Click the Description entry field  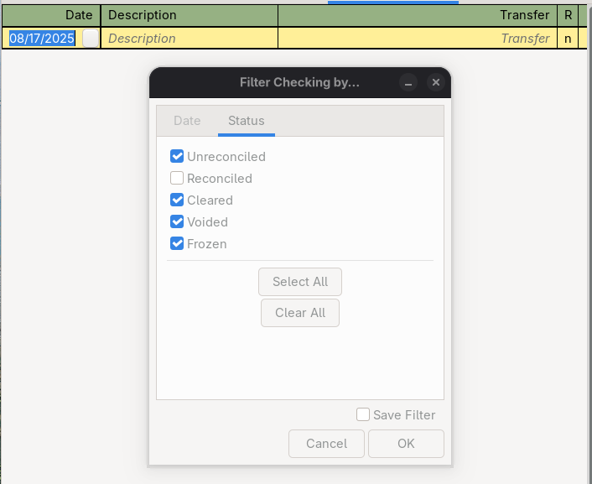(x=189, y=39)
